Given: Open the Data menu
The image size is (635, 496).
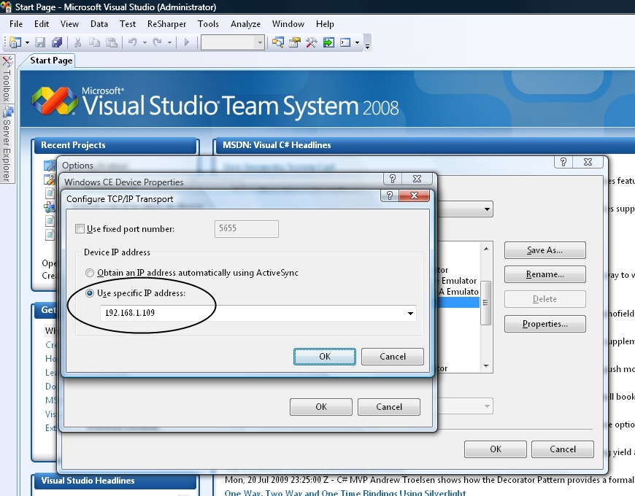Looking at the screenshot, I should 99,24.
